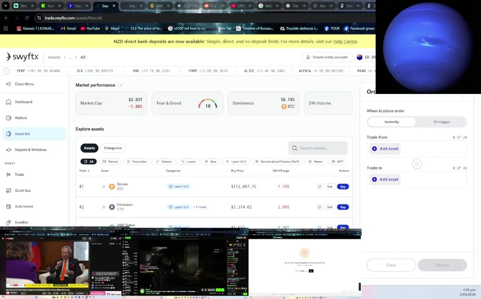
Task: Open Auto invest in sidebar
Action: coord(20,206)
